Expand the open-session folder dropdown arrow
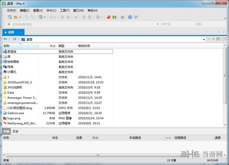The height and width of the screenshot is (165, 229). 20,17
